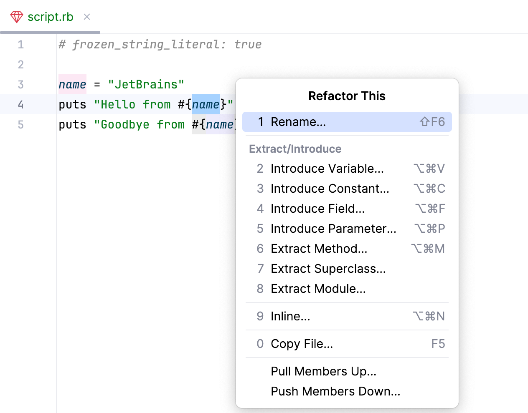The image size is (528, 413).
Task: Choose Extract Module refactoring
Action: coord(318,289)
